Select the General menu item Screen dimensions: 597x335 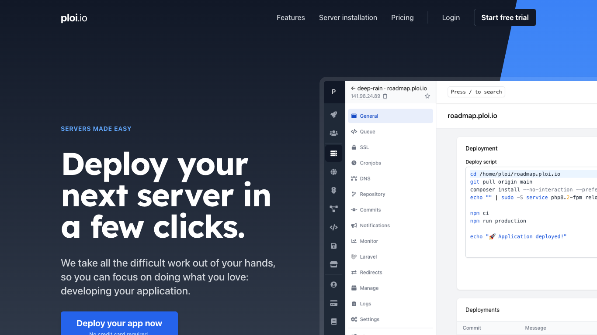pos(390,116)
